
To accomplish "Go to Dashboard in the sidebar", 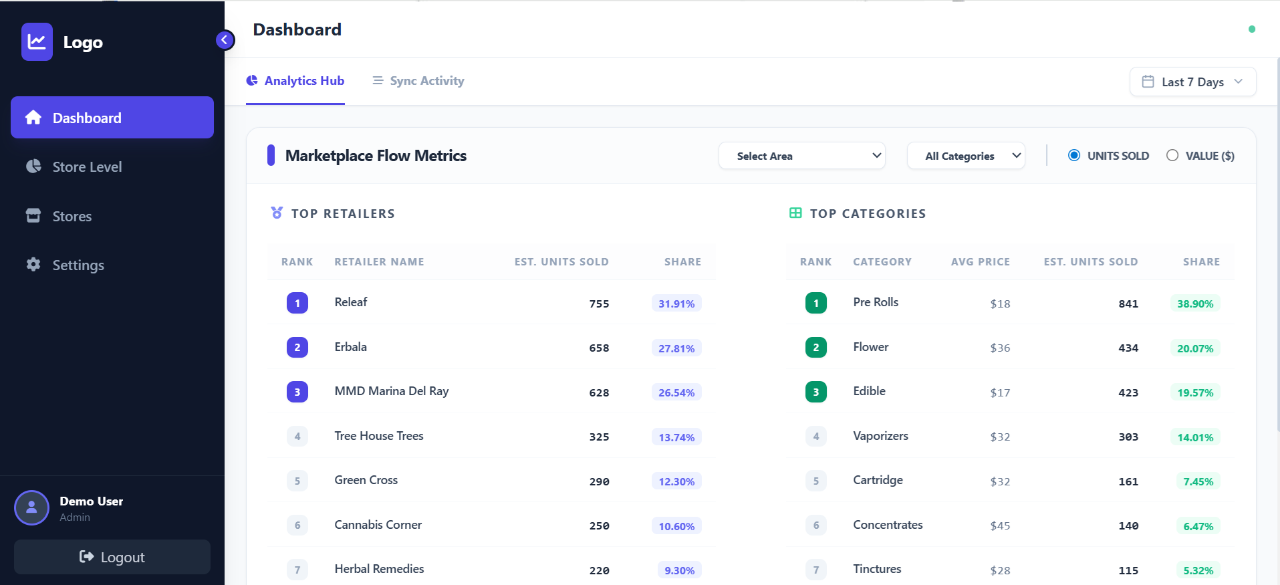I will [x=112, y=118].
